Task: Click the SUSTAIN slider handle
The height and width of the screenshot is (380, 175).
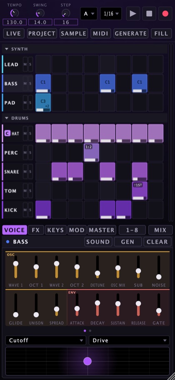Action: tap(118, 304)
